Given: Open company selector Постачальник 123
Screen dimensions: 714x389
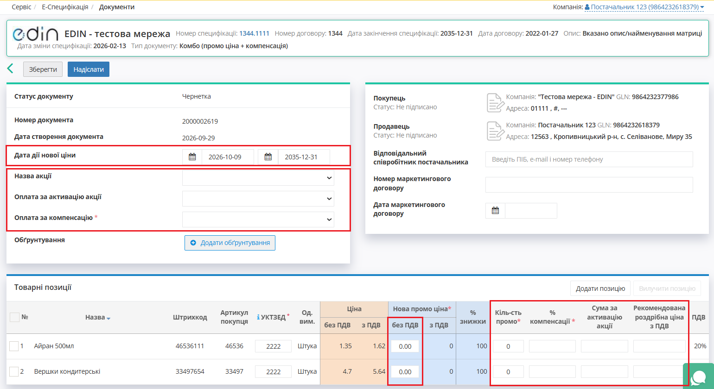Looking at the screenshot, I should tap(644, 7).
